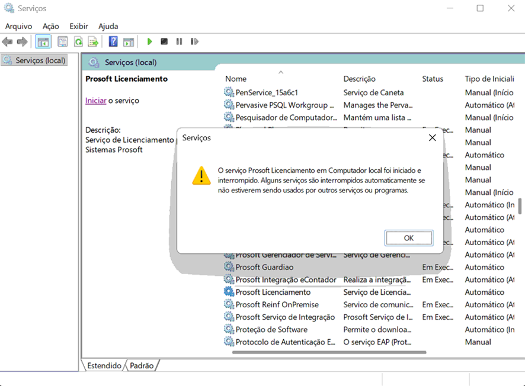Close the Serviços warning dialog with X
525x386 pixels.
[x=432, y=137]
